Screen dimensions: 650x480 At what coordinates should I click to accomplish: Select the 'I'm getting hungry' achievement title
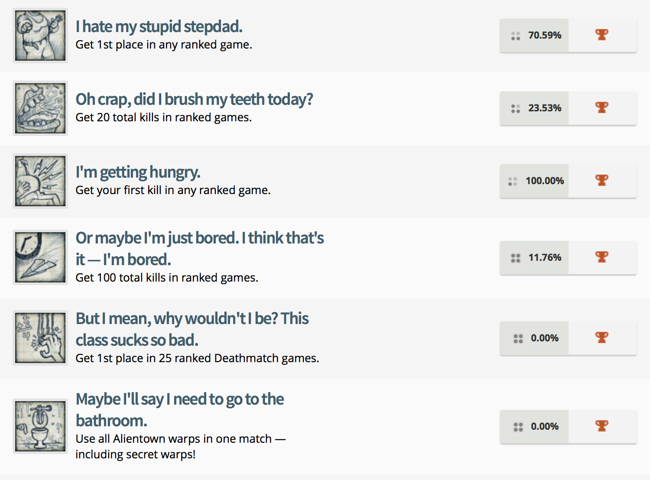pyautogui.click(x=138, y=172)
